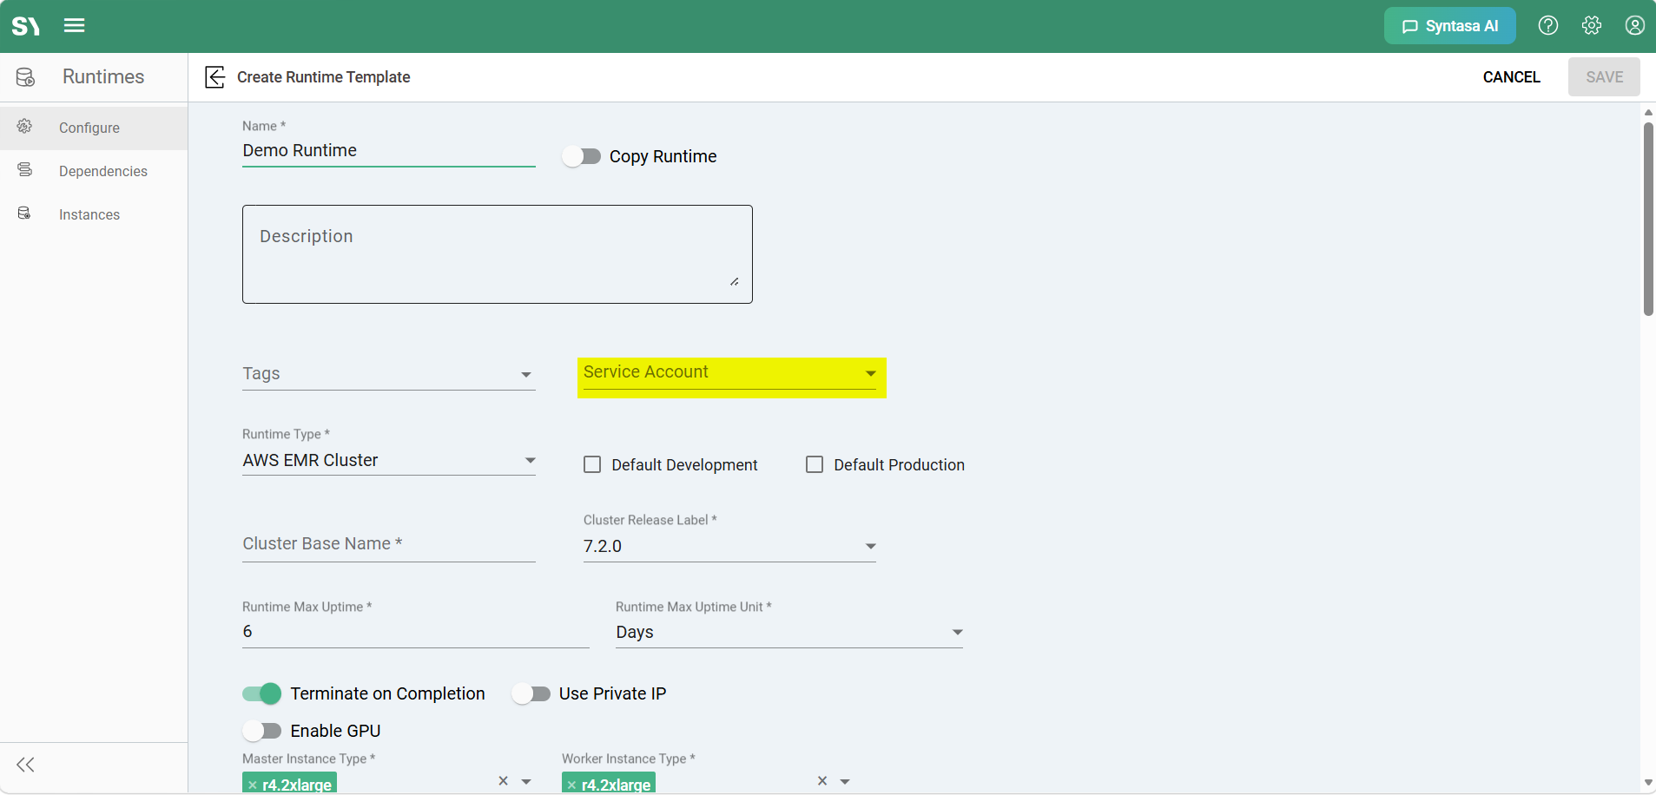The image size is (1656, 795).
Task: Enable the Copy Runtime toggle
Action: 581,156
